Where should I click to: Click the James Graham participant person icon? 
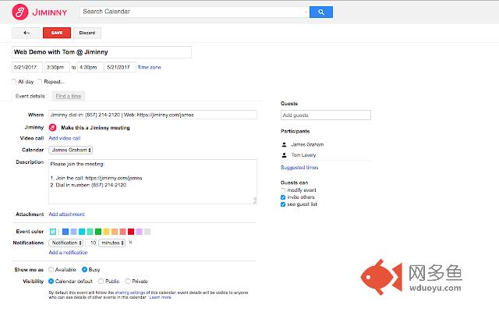(x=284, y=144)
